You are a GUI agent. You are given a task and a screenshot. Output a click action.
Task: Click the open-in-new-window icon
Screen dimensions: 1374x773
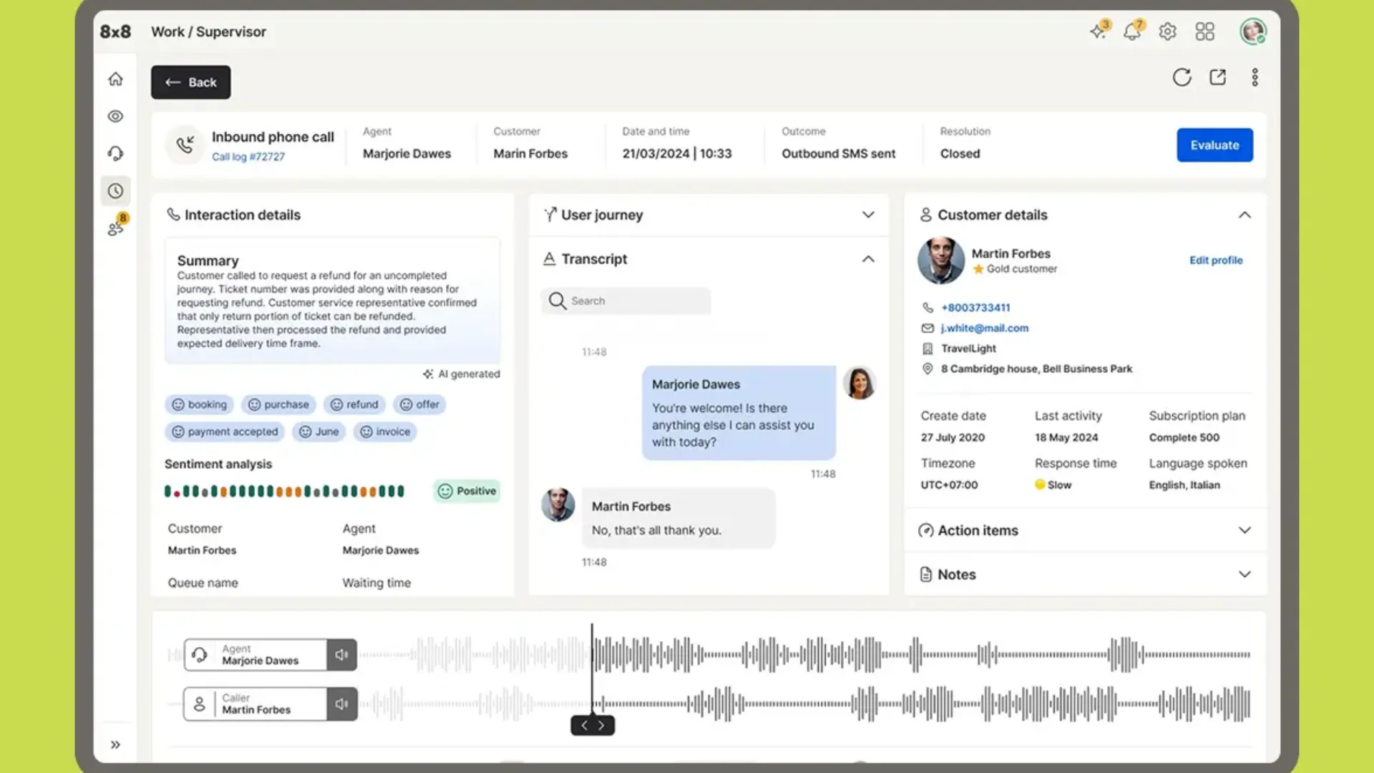[1217, 77]
